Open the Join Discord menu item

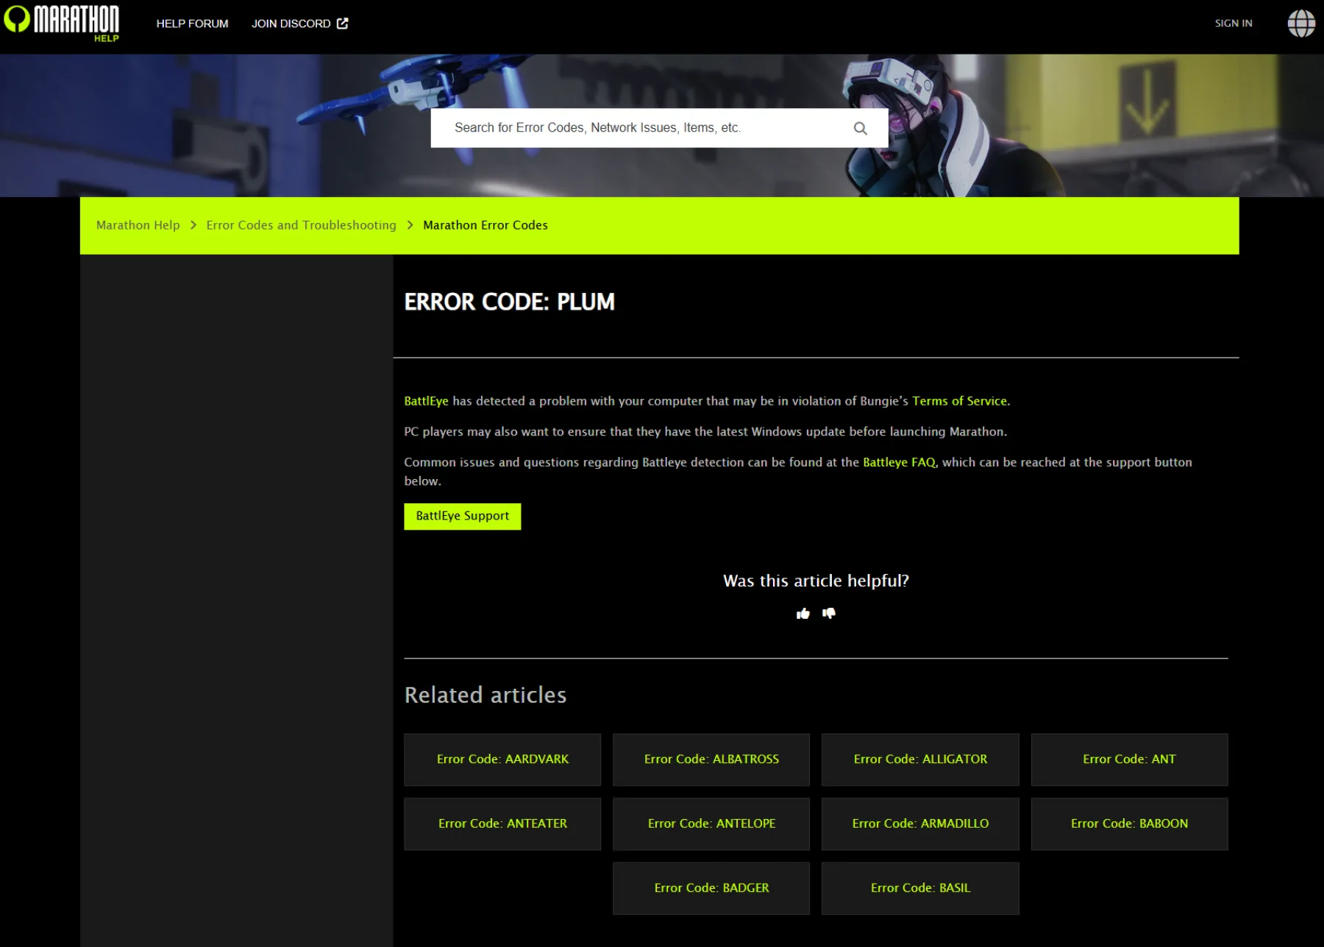tap(291, 24)
